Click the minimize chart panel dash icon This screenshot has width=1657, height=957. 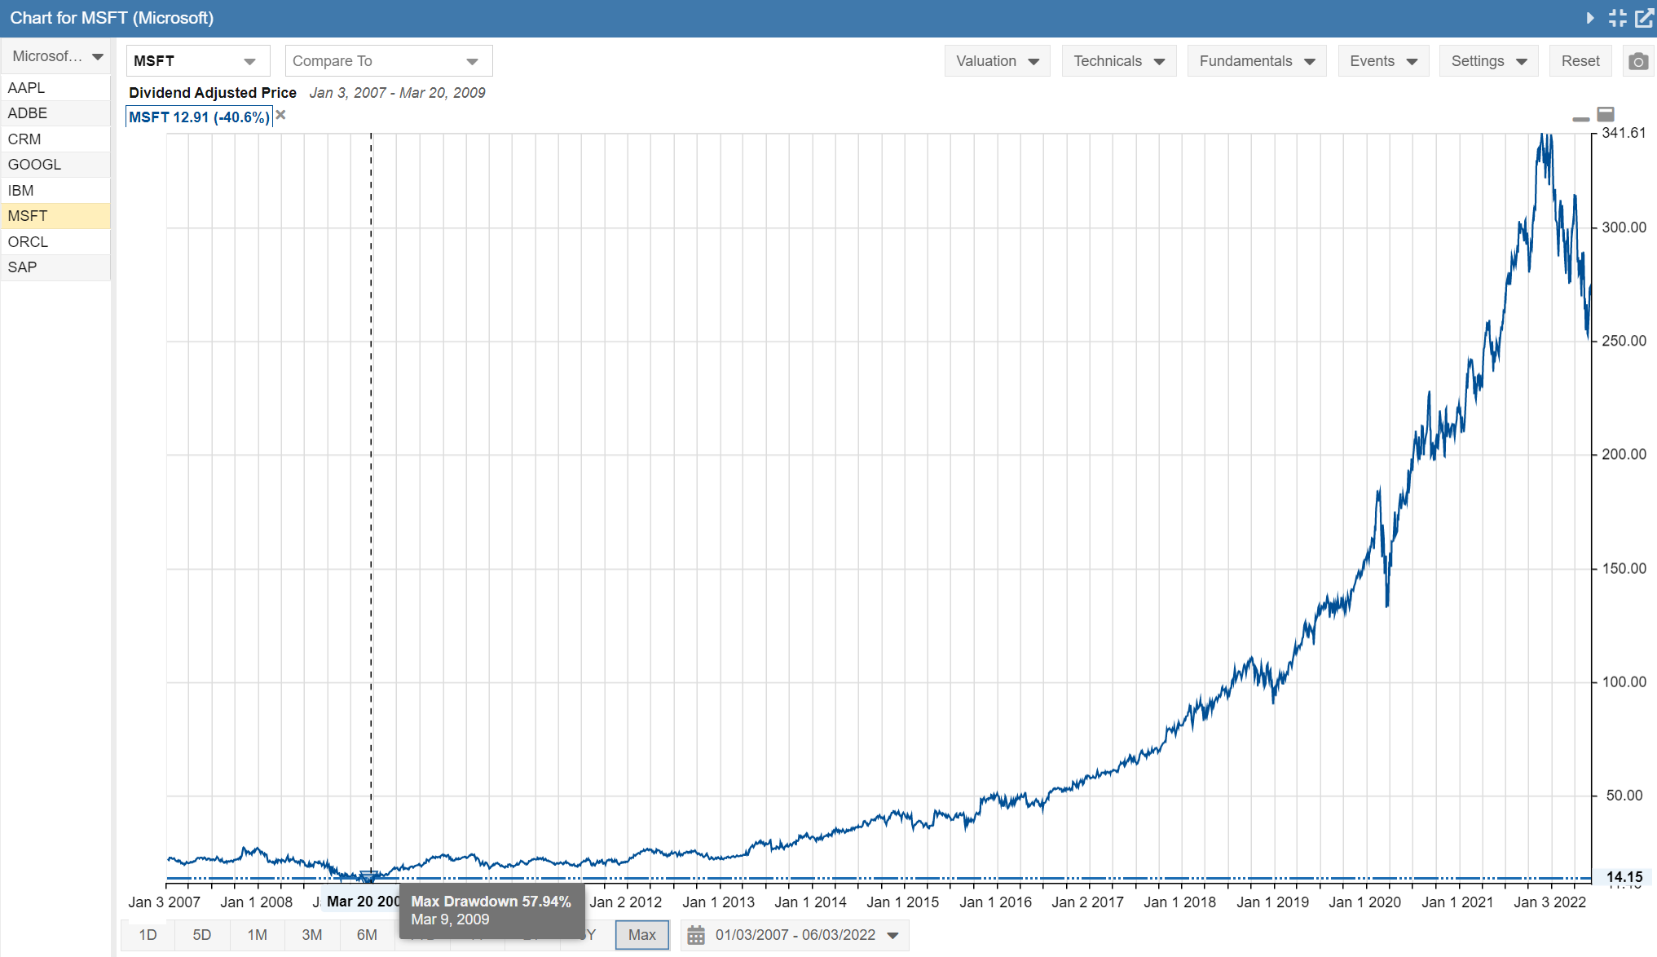pyautogui.click(x=1580, y=119)
